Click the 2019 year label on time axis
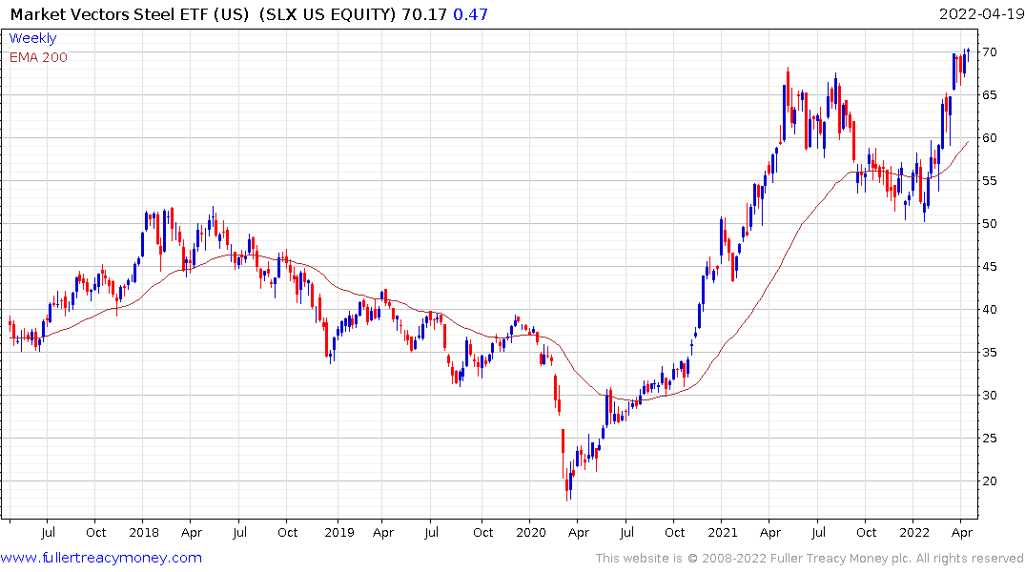 point(338,533)
